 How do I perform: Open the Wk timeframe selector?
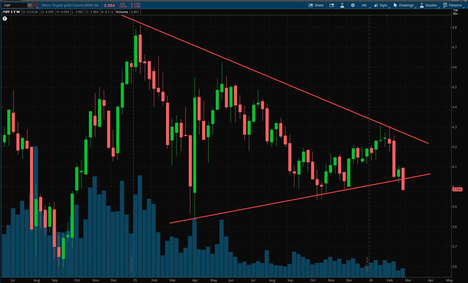click(x=364, y=5)
